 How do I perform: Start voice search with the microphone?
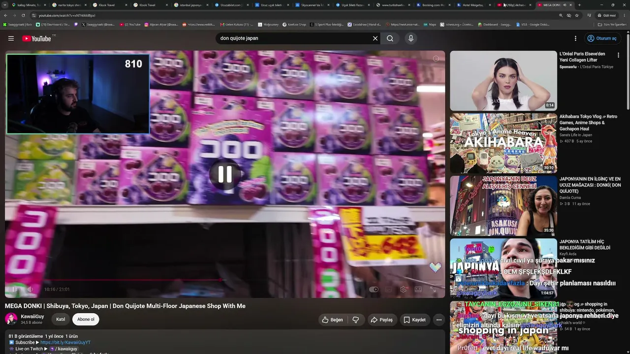411,38
